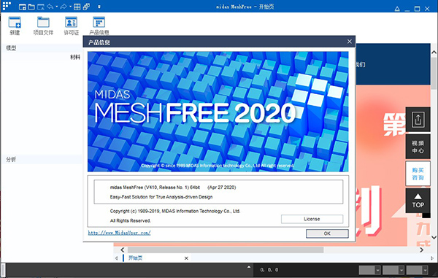Click the redo arrow icon

coord(64,7)
